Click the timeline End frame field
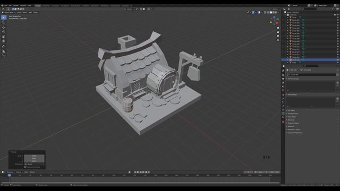The image size is (340, 191). (274, 172)
